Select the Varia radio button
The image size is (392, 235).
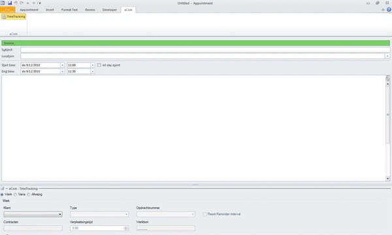pos(15,195)
